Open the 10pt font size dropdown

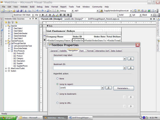pyautogui.click(x=40, y=15)
